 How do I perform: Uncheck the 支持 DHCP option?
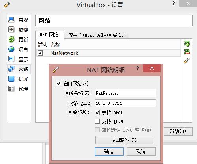97,113
